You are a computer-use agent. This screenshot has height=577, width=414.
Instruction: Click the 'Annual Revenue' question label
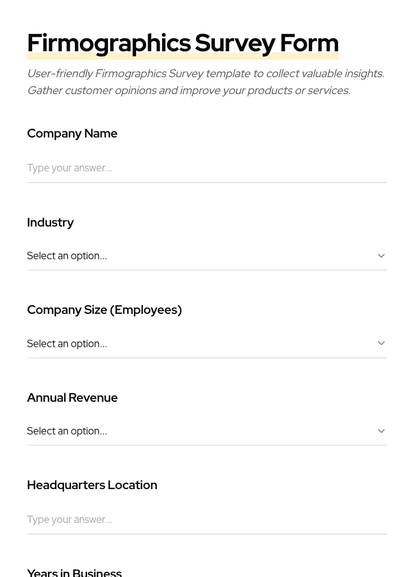72,398
